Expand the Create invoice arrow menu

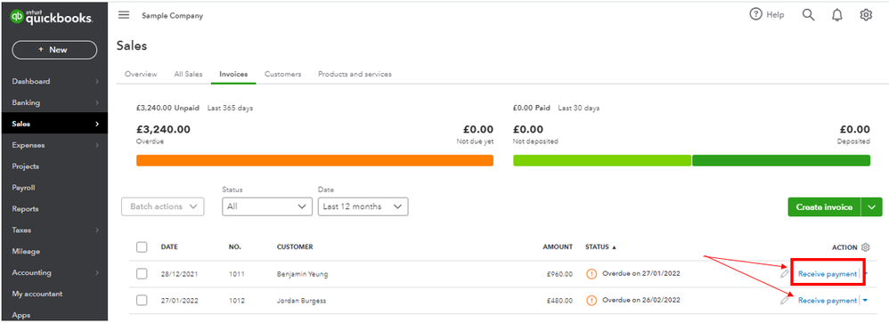tap(872, 207)
